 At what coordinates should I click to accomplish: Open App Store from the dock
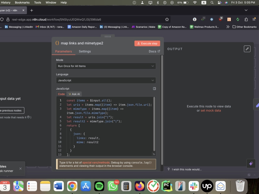(x=85, y=186)
